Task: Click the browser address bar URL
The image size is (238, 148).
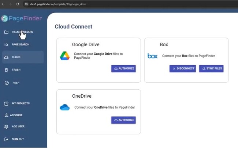Action: click(x=58, y=4)
